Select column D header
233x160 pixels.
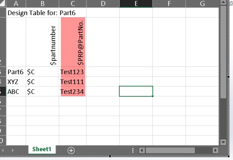click(x=103, y=3)
